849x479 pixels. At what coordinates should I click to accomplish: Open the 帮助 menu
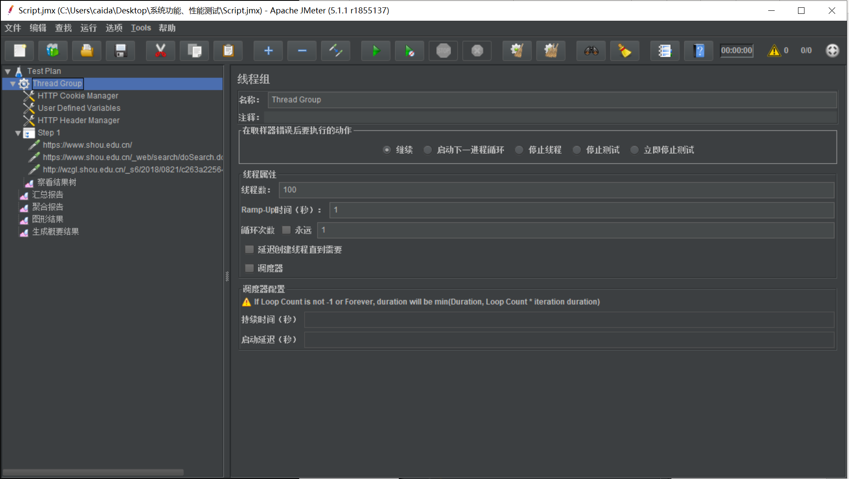click(x=167, y=28)
